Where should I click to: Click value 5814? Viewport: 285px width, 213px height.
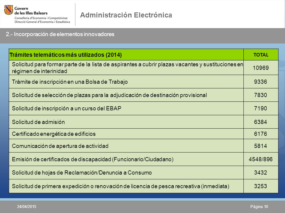pos(260,146)
